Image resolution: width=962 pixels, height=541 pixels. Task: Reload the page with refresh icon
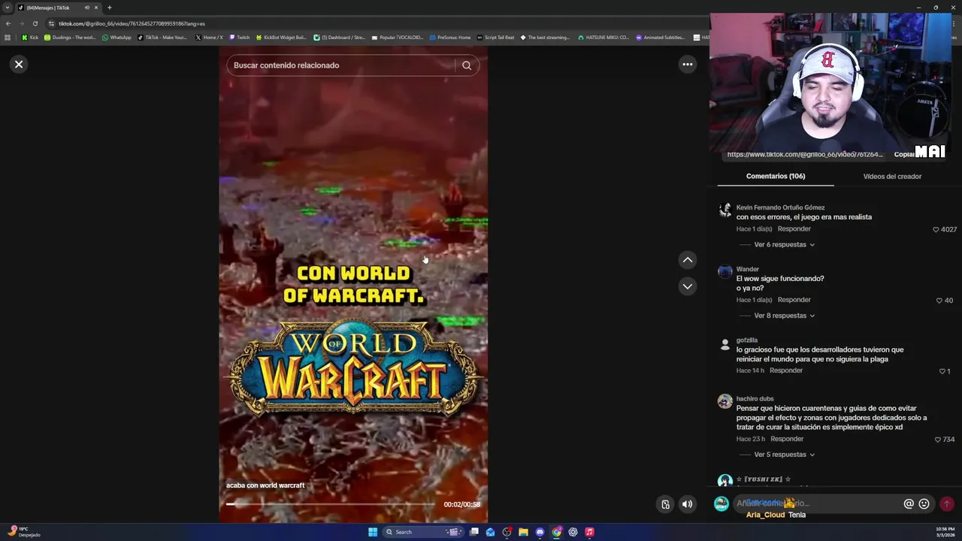tap(35, 23)
